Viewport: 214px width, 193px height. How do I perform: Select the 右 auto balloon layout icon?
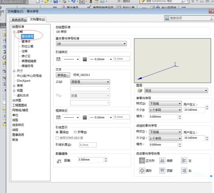(x=184, y=170)
